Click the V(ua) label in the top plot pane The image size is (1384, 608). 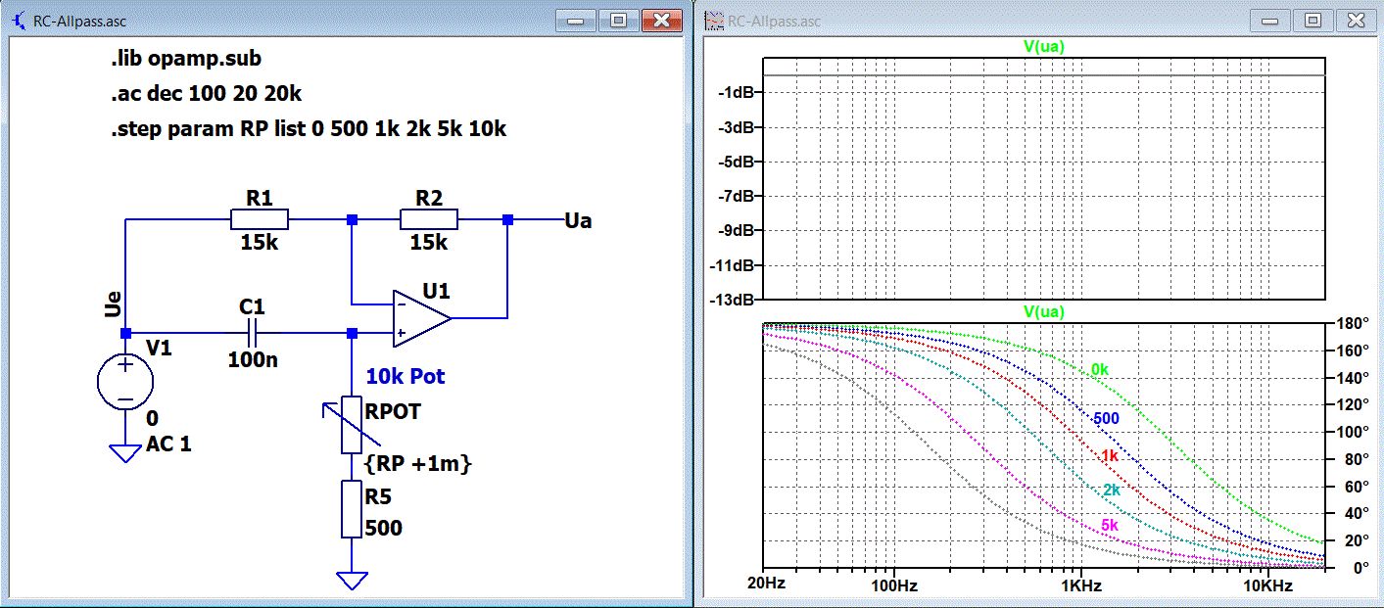[x=1044, y=46]
